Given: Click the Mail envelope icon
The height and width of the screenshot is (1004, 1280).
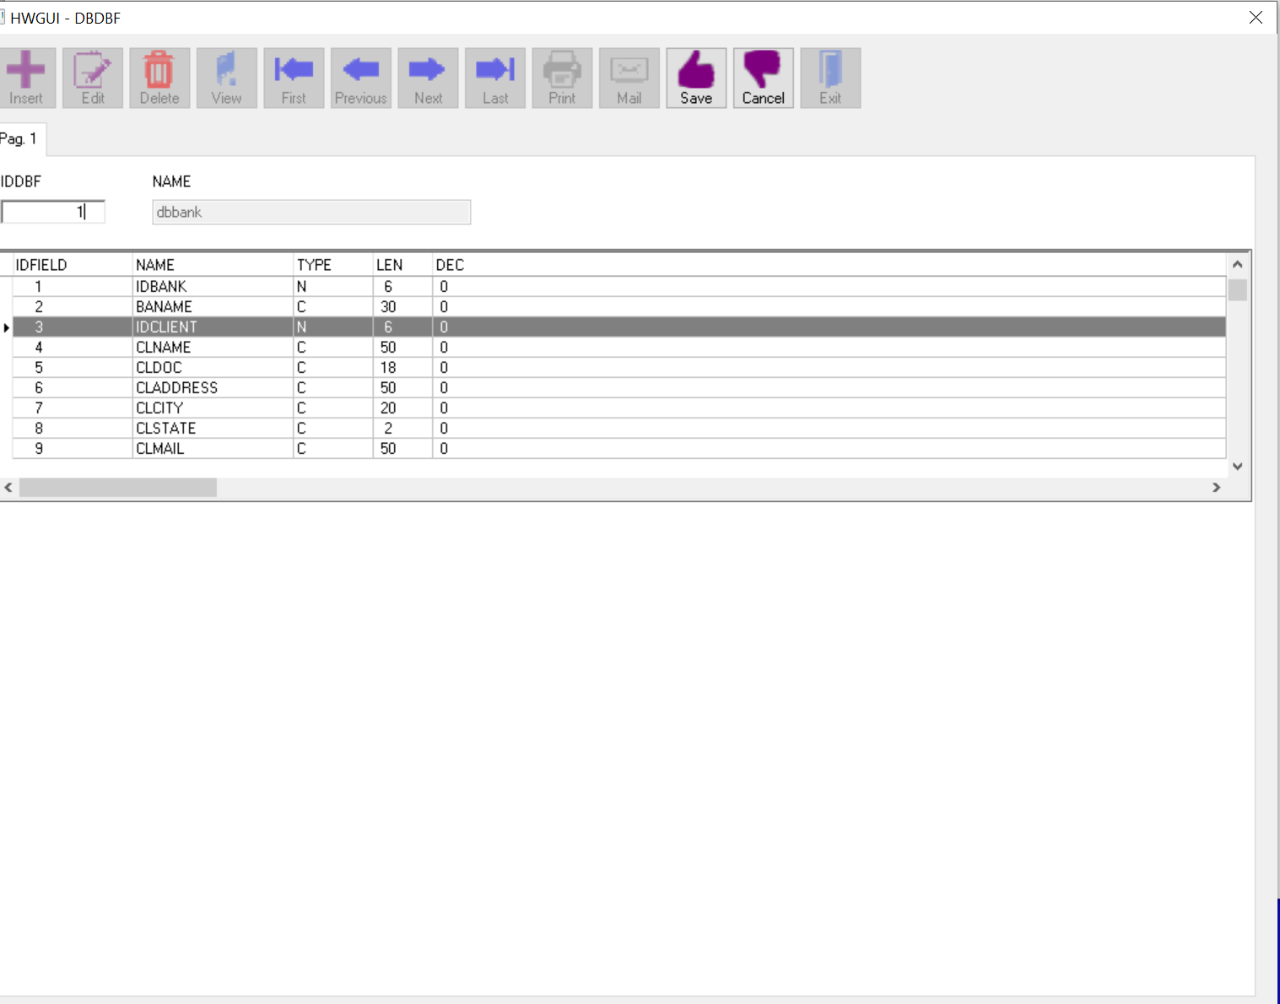Looking at the screenshot, I should pos(629,78).
